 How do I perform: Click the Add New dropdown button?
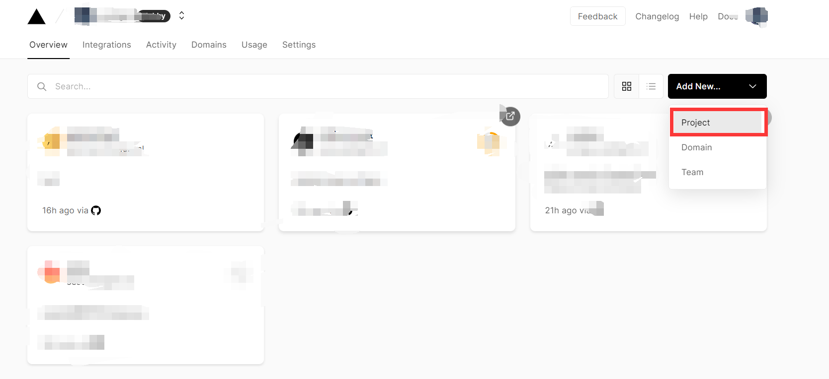pos(717,86)
